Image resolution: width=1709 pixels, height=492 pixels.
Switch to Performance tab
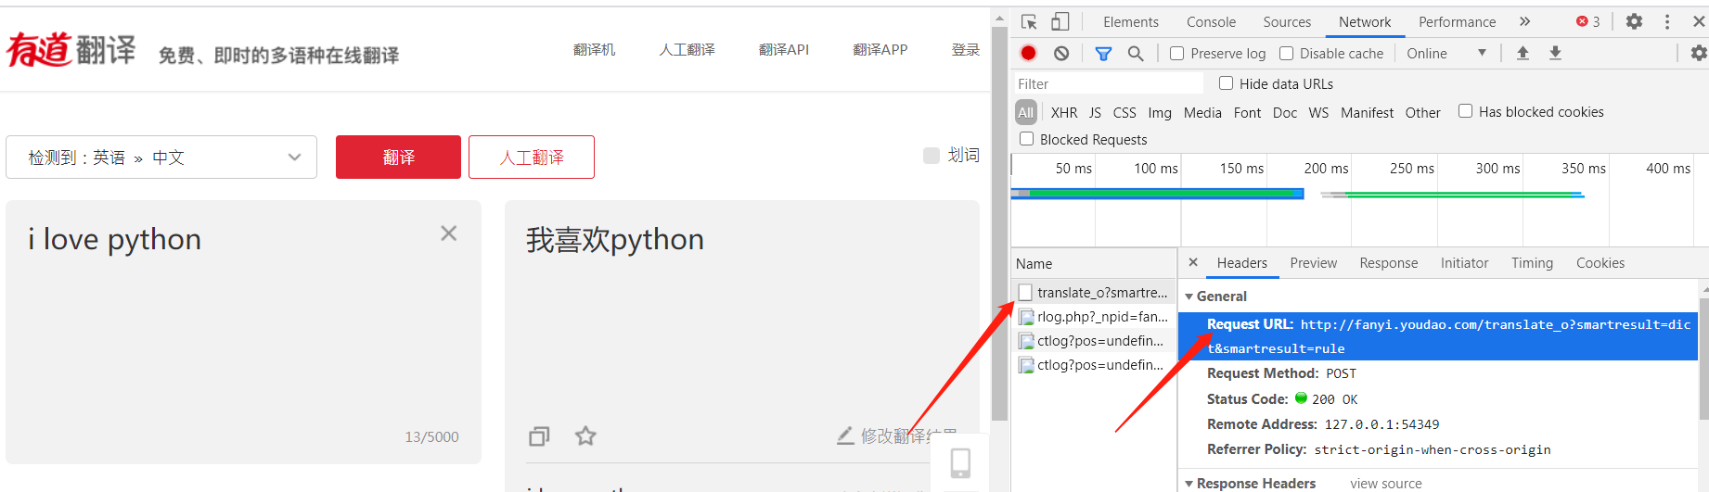coord(1457,22)
